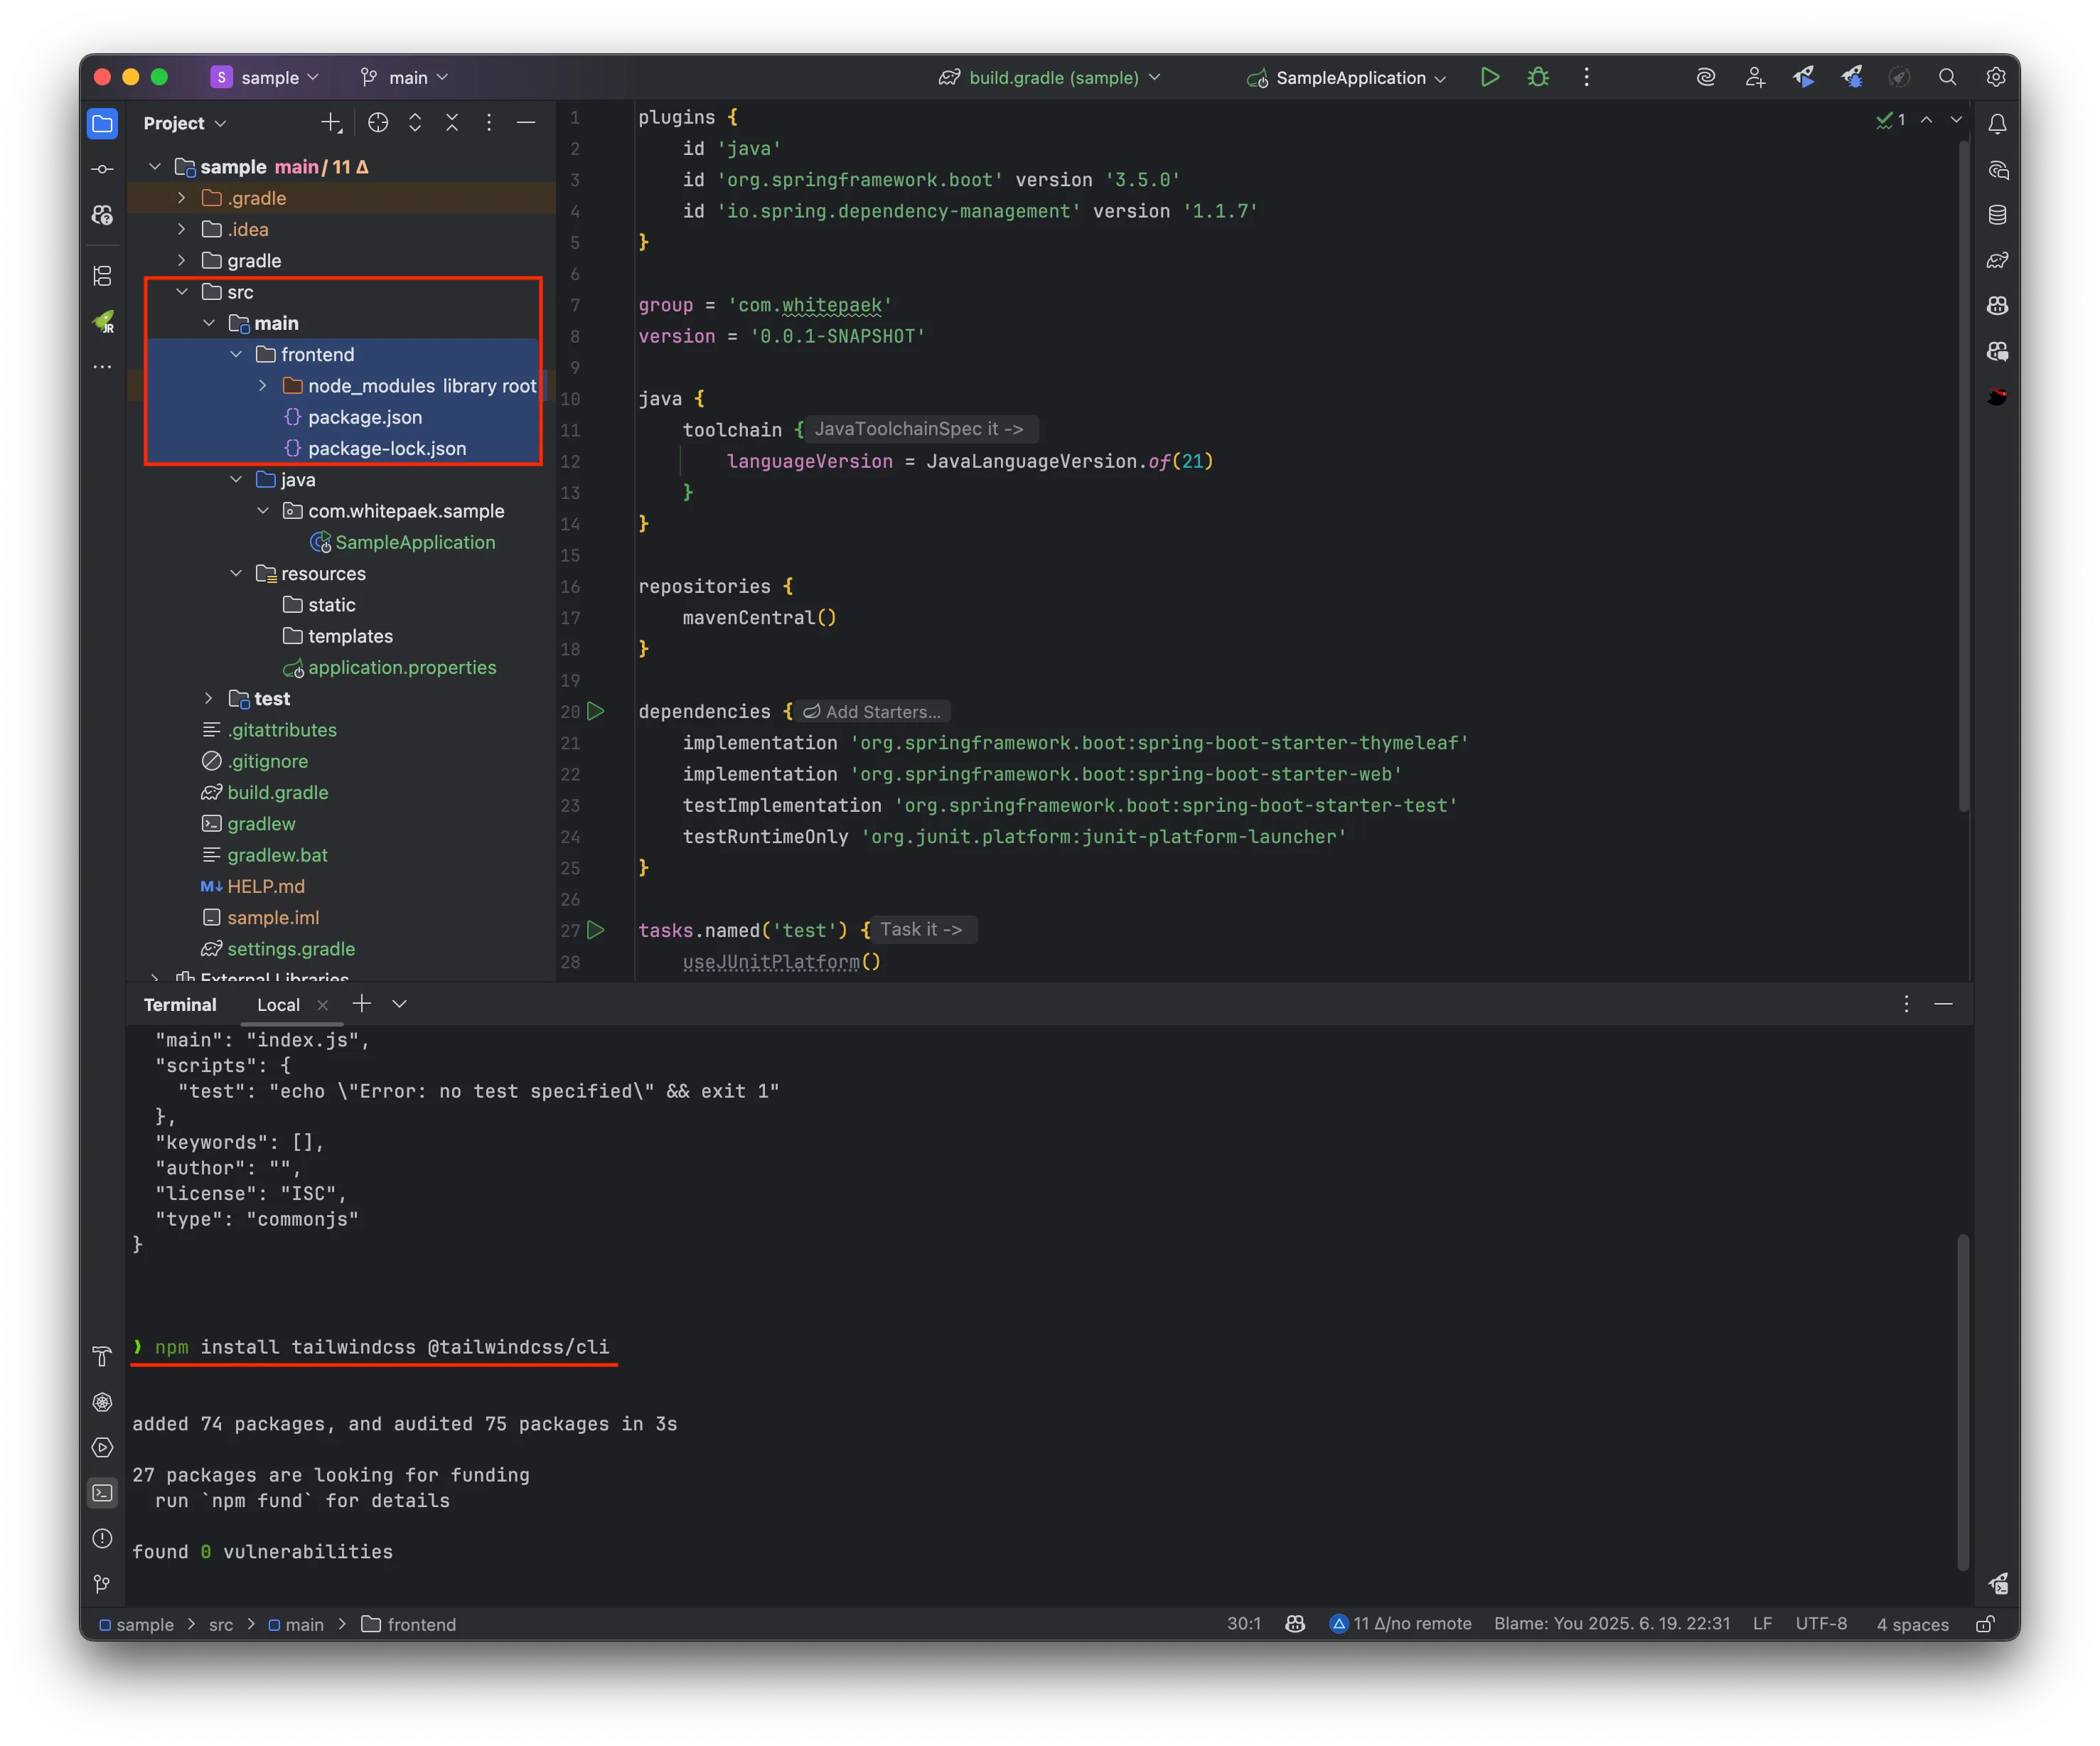Open the Structure tool window icon

[102, 275]
